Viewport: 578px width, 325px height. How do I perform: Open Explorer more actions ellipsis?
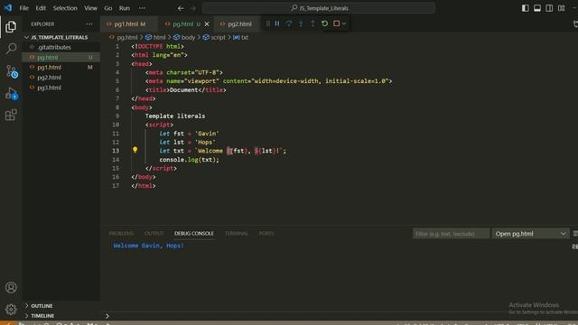click(89, 24)
